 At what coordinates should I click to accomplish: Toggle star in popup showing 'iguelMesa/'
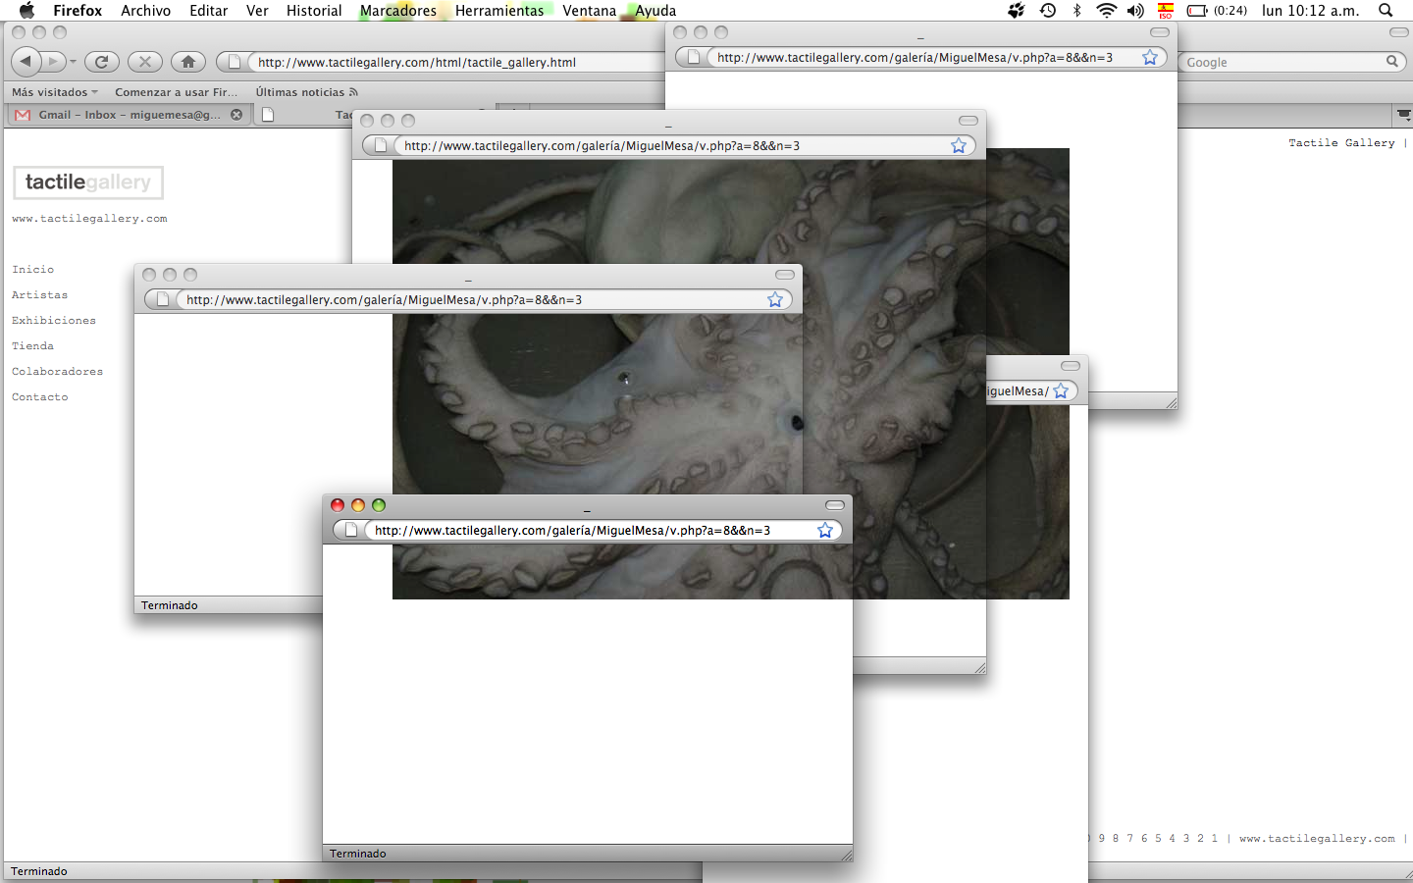(1061, 391)
